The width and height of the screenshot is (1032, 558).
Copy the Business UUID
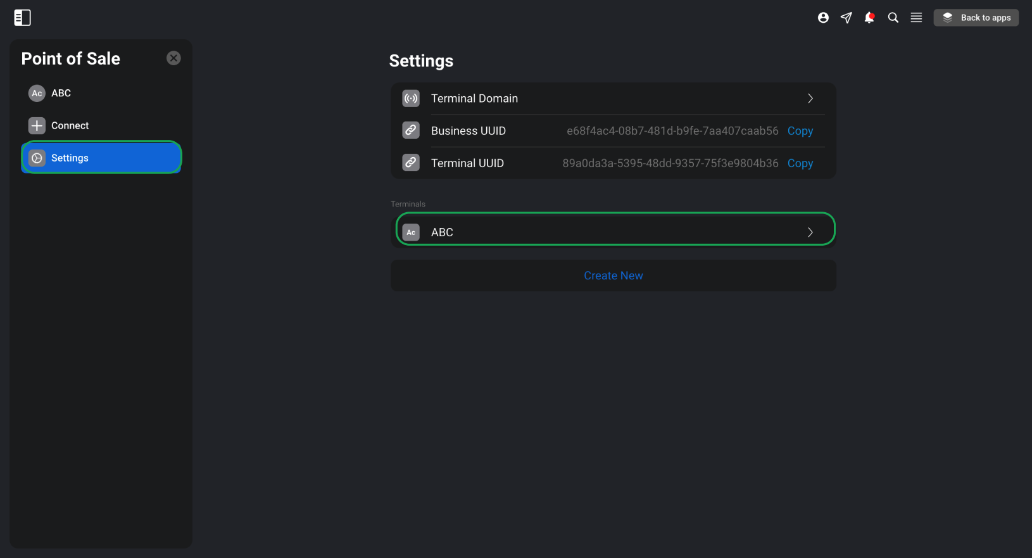(800, 131)
